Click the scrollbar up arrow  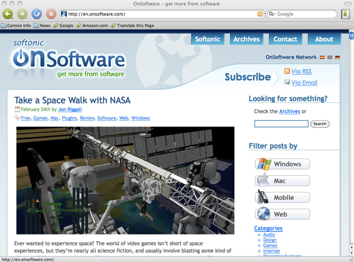(x=352, y=247)
